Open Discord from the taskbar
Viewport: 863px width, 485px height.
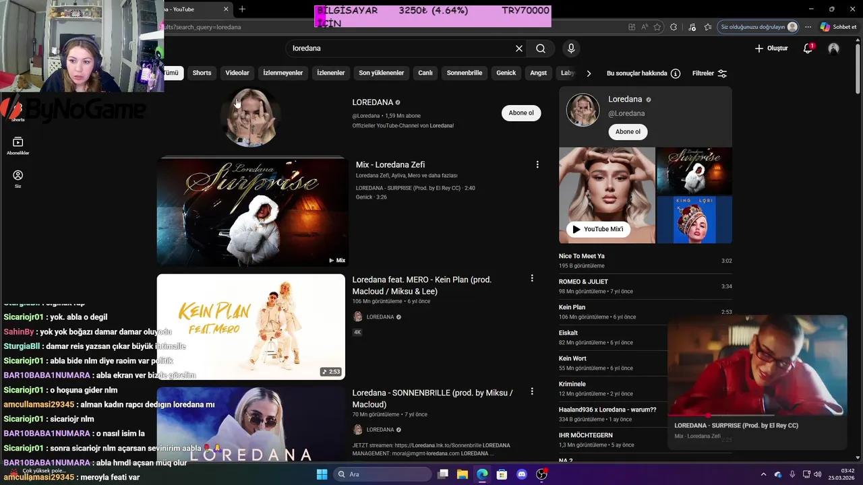coord(521,474)
